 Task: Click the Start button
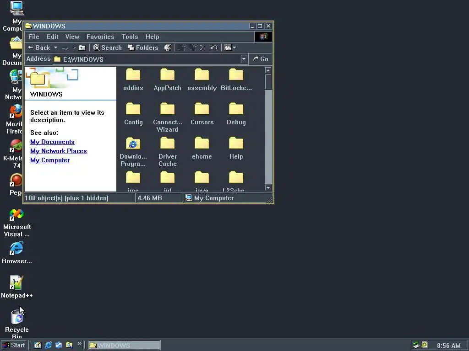pos(14,346)
